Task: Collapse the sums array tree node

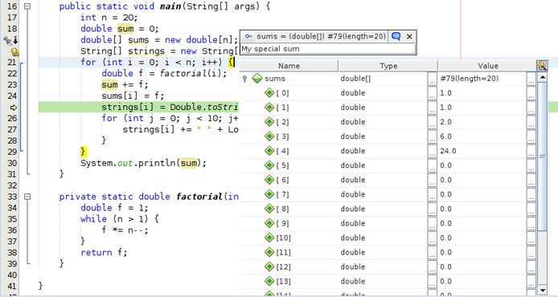Action: pyautogui.click(x=244, y=79)
